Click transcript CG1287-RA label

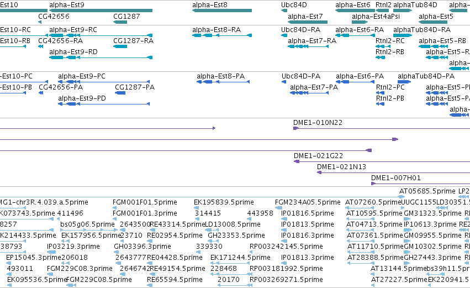pos(134,41)
